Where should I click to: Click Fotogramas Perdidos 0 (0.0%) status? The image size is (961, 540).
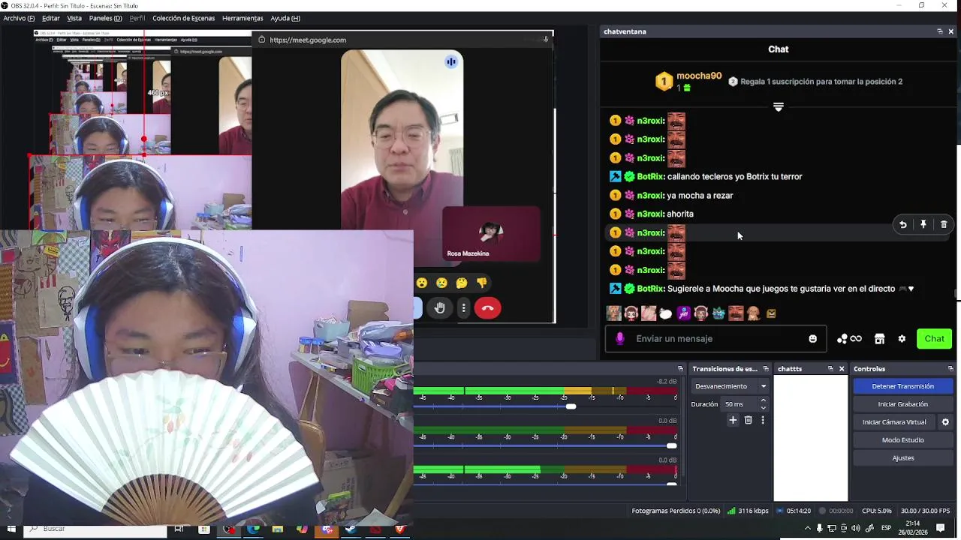click(x=676, y=511)
